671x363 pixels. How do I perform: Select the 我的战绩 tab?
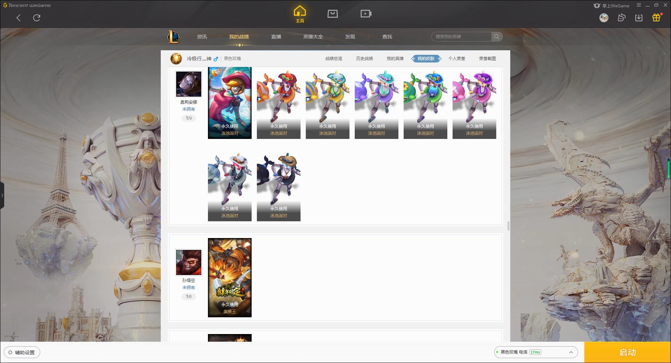[239, 37]
